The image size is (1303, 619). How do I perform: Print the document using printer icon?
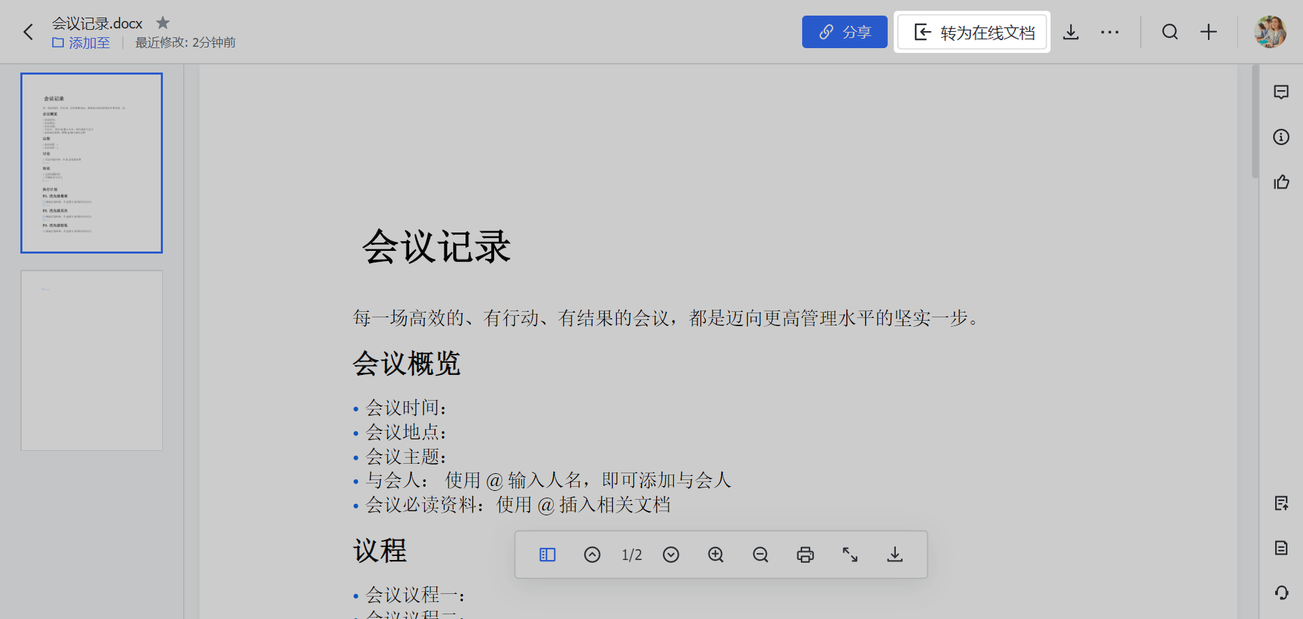click(805, 555)
